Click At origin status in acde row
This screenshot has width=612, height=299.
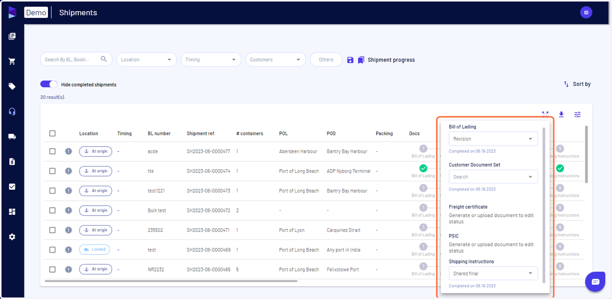point(95,151)
